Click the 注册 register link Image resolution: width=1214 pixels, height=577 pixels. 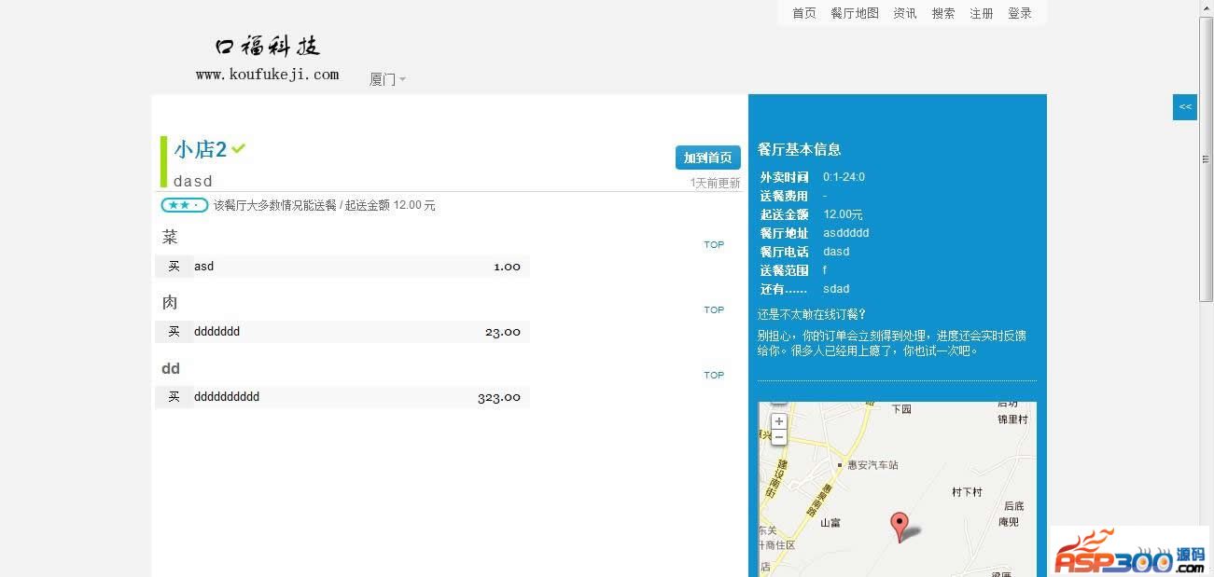(x=982, y=13)
